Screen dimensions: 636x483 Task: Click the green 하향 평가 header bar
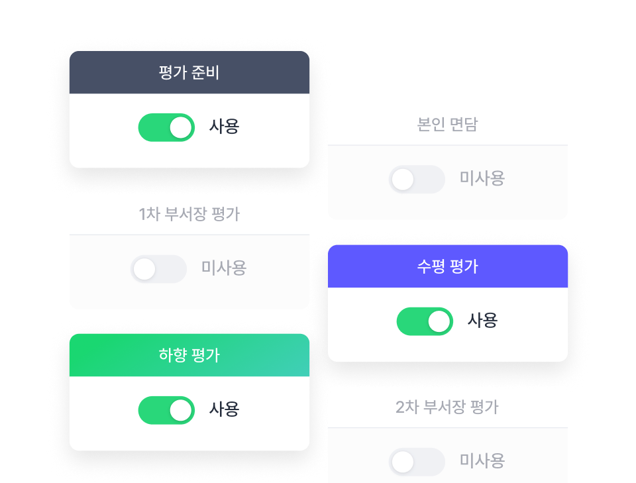189,355
